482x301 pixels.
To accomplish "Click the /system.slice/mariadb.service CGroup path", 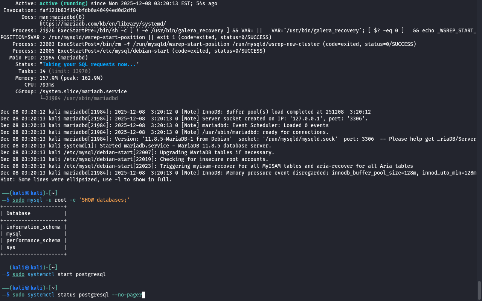I will (x=83, y=91).
